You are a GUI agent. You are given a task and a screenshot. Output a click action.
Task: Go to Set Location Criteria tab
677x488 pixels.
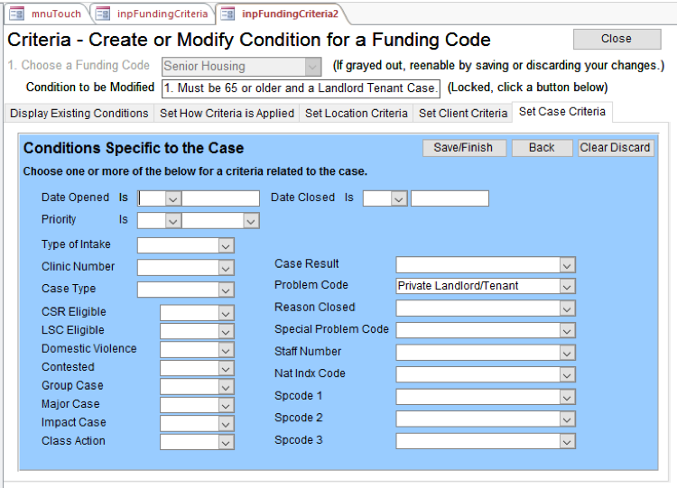[x=356, y=114]
